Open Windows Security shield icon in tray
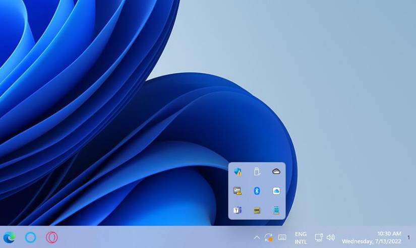The image size is (416, 248). tap(237, 171)
